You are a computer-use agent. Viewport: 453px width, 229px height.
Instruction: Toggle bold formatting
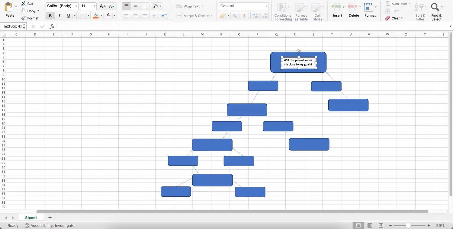click(x=50, y=15)
